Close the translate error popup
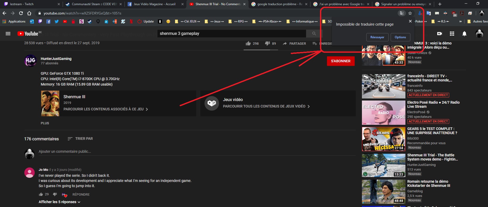Viewport: 488px width, 207px height. pyautogui.click(x=410, y=21)
